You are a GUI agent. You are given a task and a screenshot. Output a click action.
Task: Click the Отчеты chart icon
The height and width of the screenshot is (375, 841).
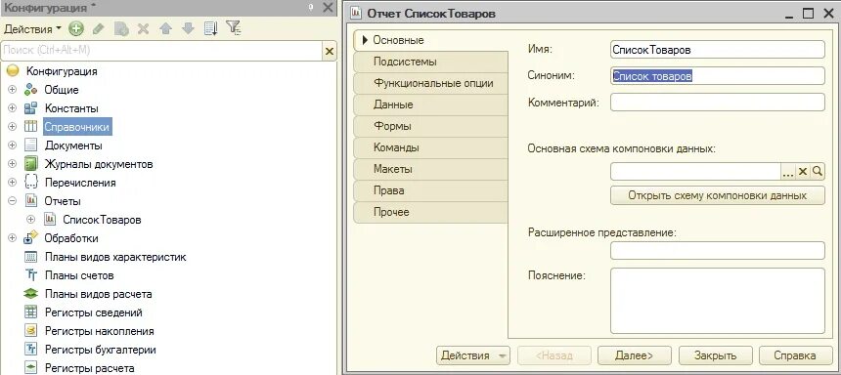pyautogui.click(x=31, y=201)
